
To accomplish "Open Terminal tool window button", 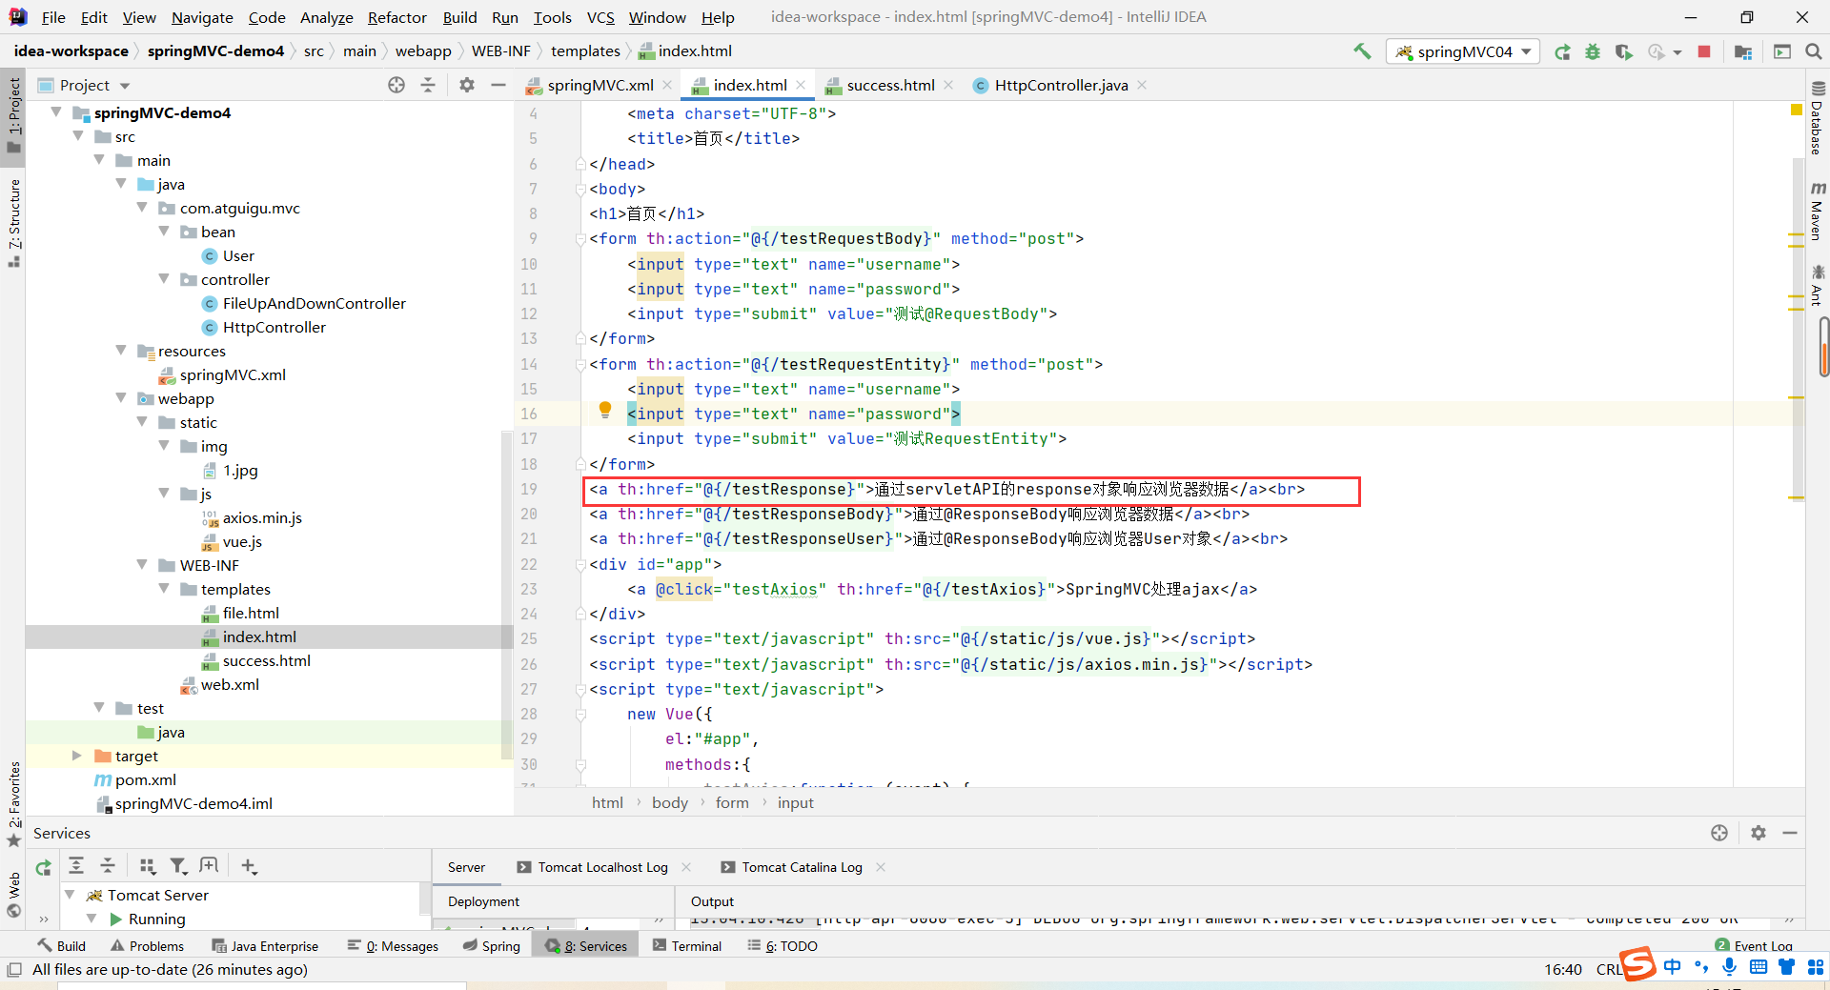I will 687,946.
